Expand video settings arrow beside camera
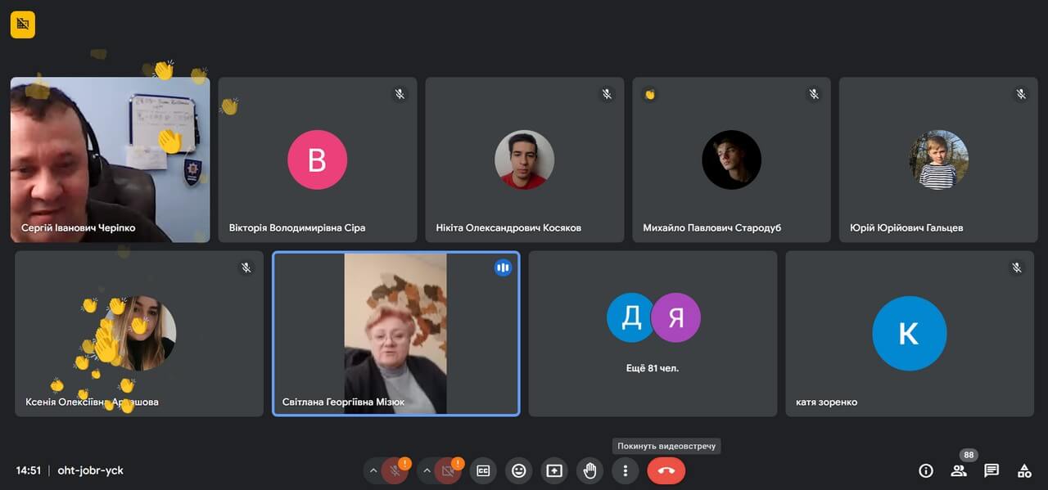 427,470
